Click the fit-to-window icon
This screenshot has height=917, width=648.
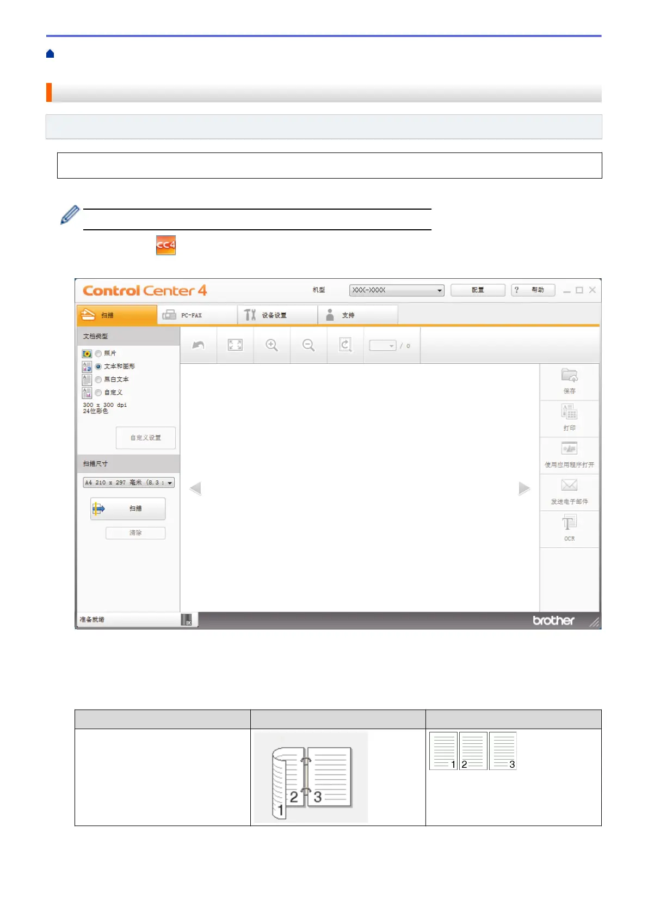pos(235,345)
